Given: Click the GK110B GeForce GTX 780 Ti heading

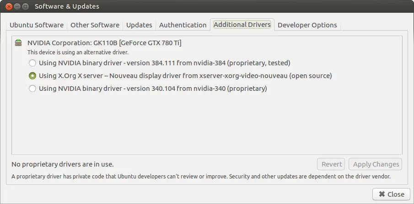Looking at the screenshot, I should [104, 43].
